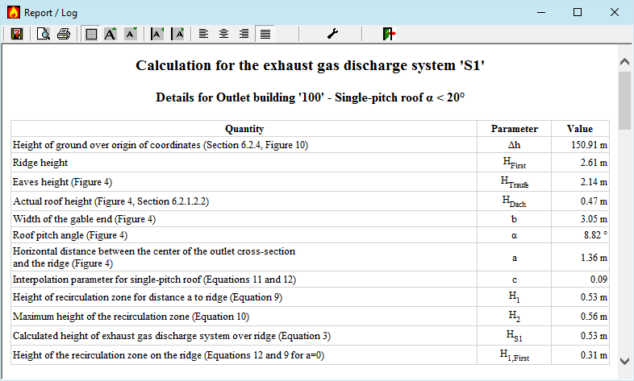634x381 pixels.
Task: Click the save report icon
Action: click(16, 34)
